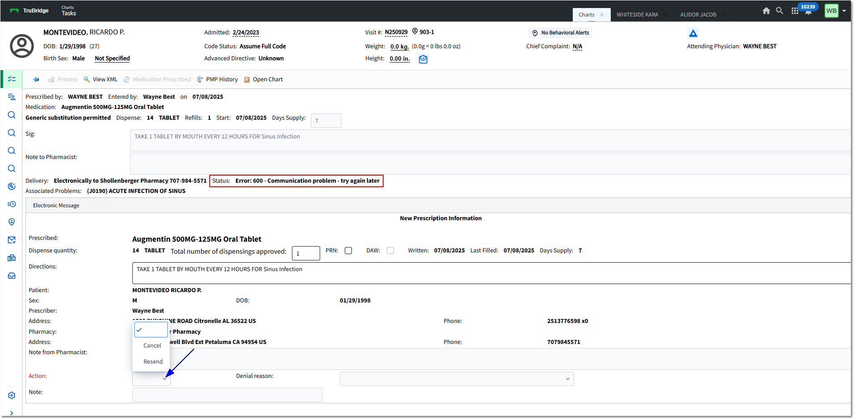
Task: Click the location pin next to 903-1
Action: click(415, 31)
